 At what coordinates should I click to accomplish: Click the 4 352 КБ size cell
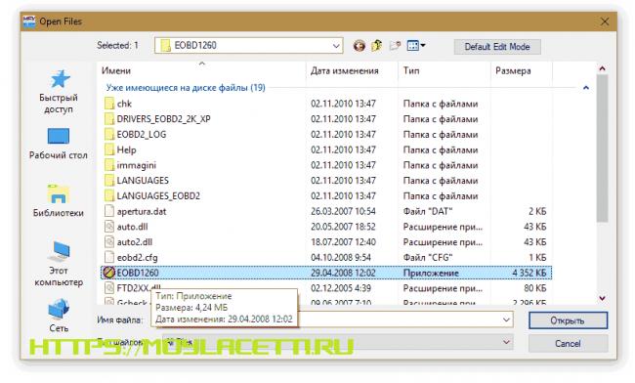tap(529, 273)
